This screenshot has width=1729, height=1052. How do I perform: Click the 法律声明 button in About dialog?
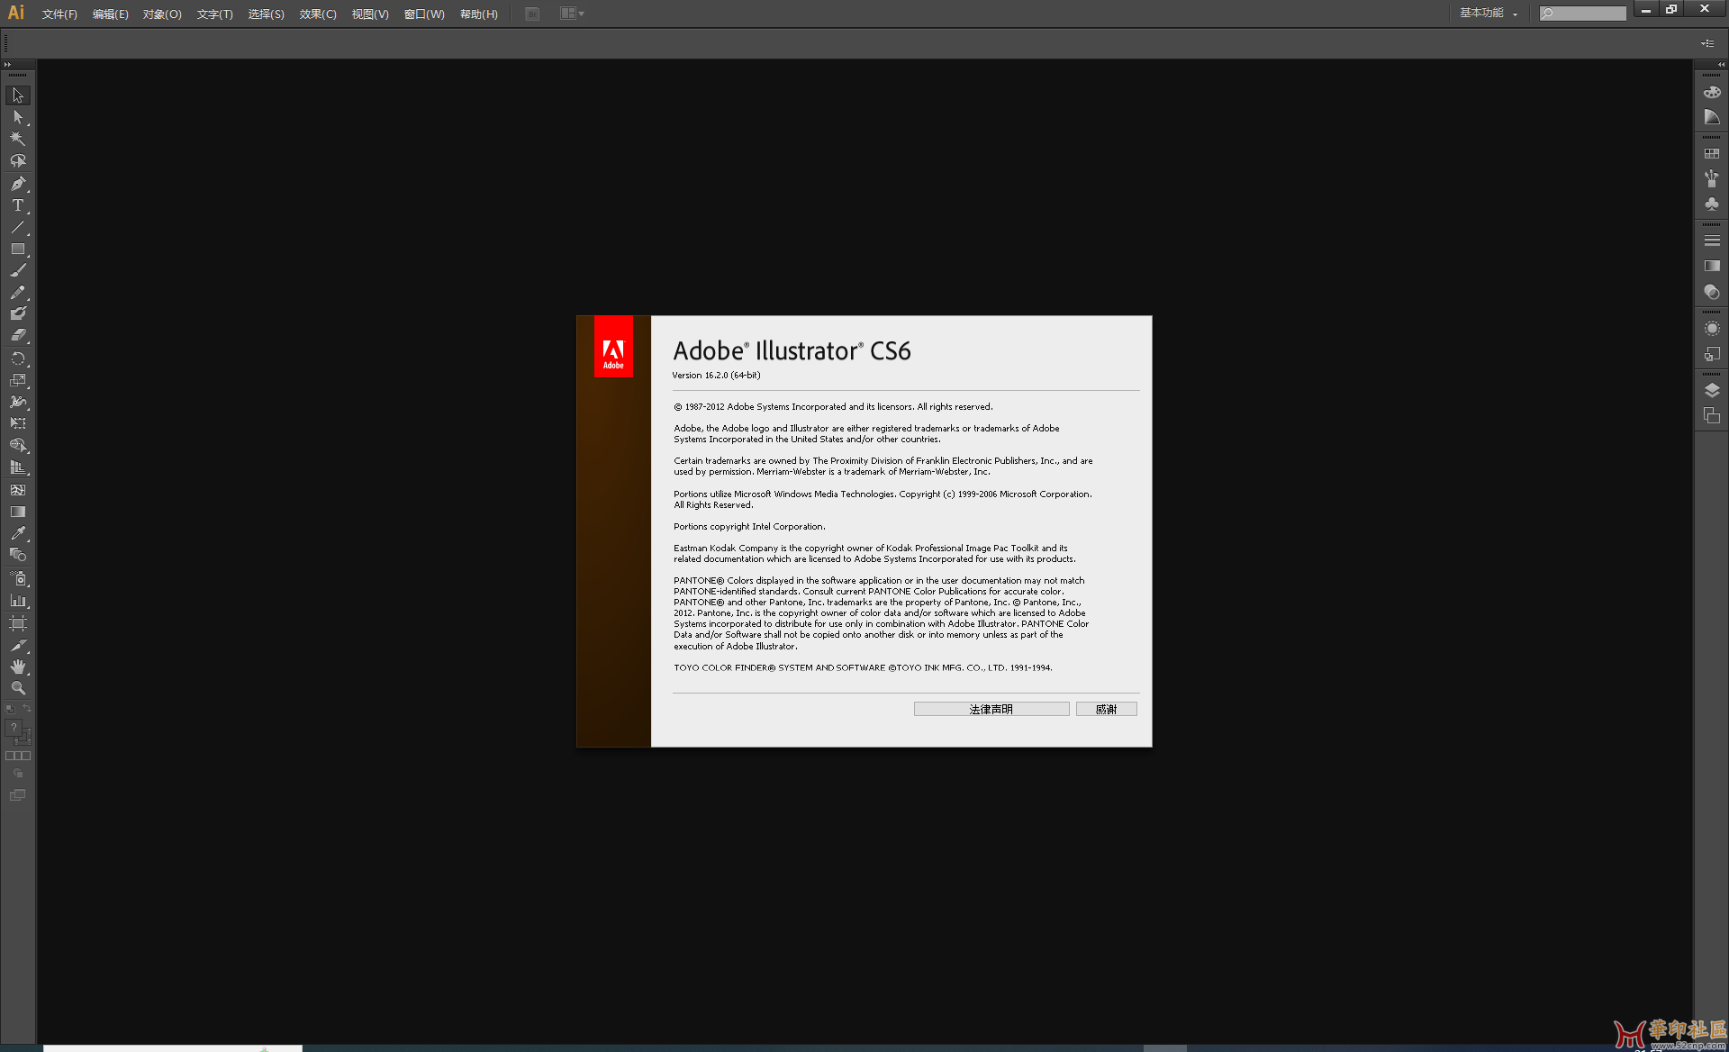pyautogui.click(x=991, y=709)
